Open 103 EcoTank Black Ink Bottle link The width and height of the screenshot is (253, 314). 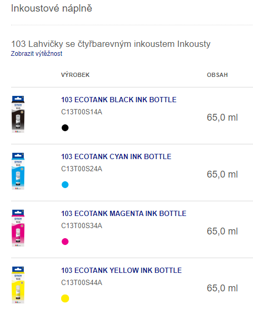tap(119, 100)
